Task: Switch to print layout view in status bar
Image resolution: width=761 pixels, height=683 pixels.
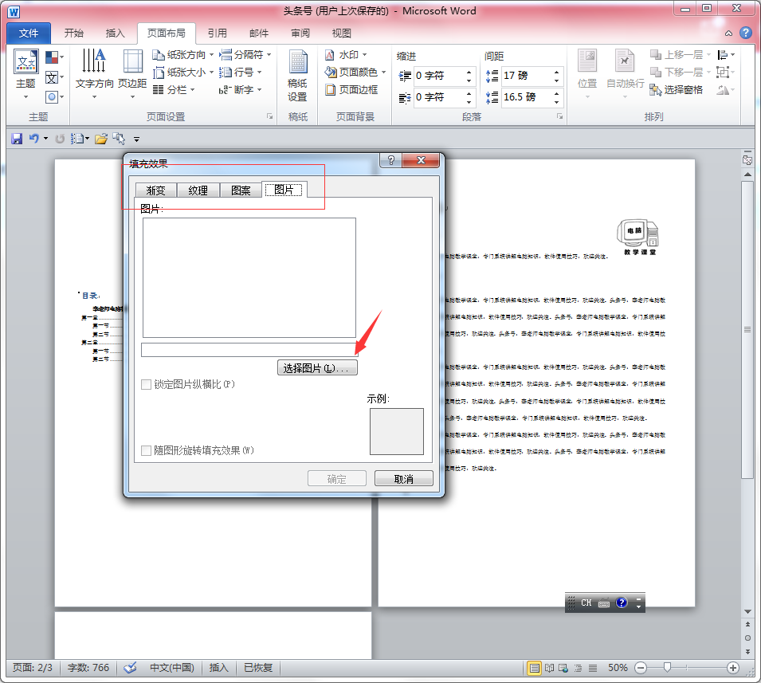Action: 534,668
